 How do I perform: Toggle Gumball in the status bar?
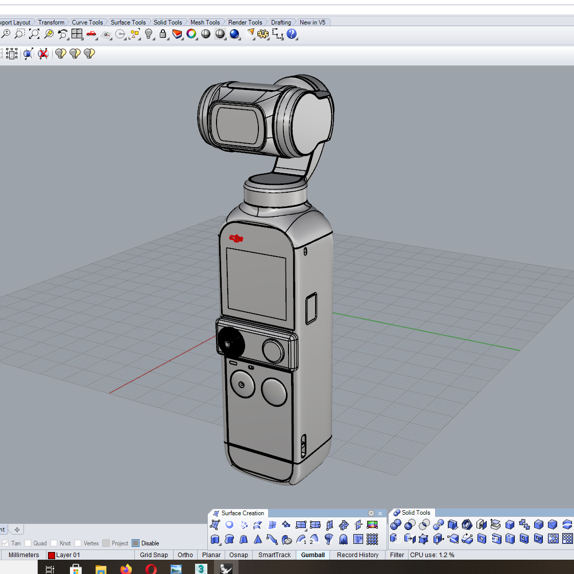pos(313,555)
